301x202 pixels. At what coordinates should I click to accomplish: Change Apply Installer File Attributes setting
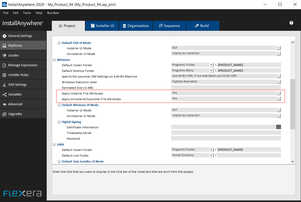278,93
